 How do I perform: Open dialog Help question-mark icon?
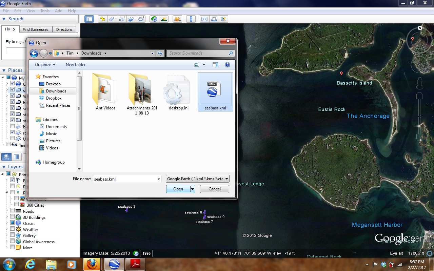coord(227,65)
